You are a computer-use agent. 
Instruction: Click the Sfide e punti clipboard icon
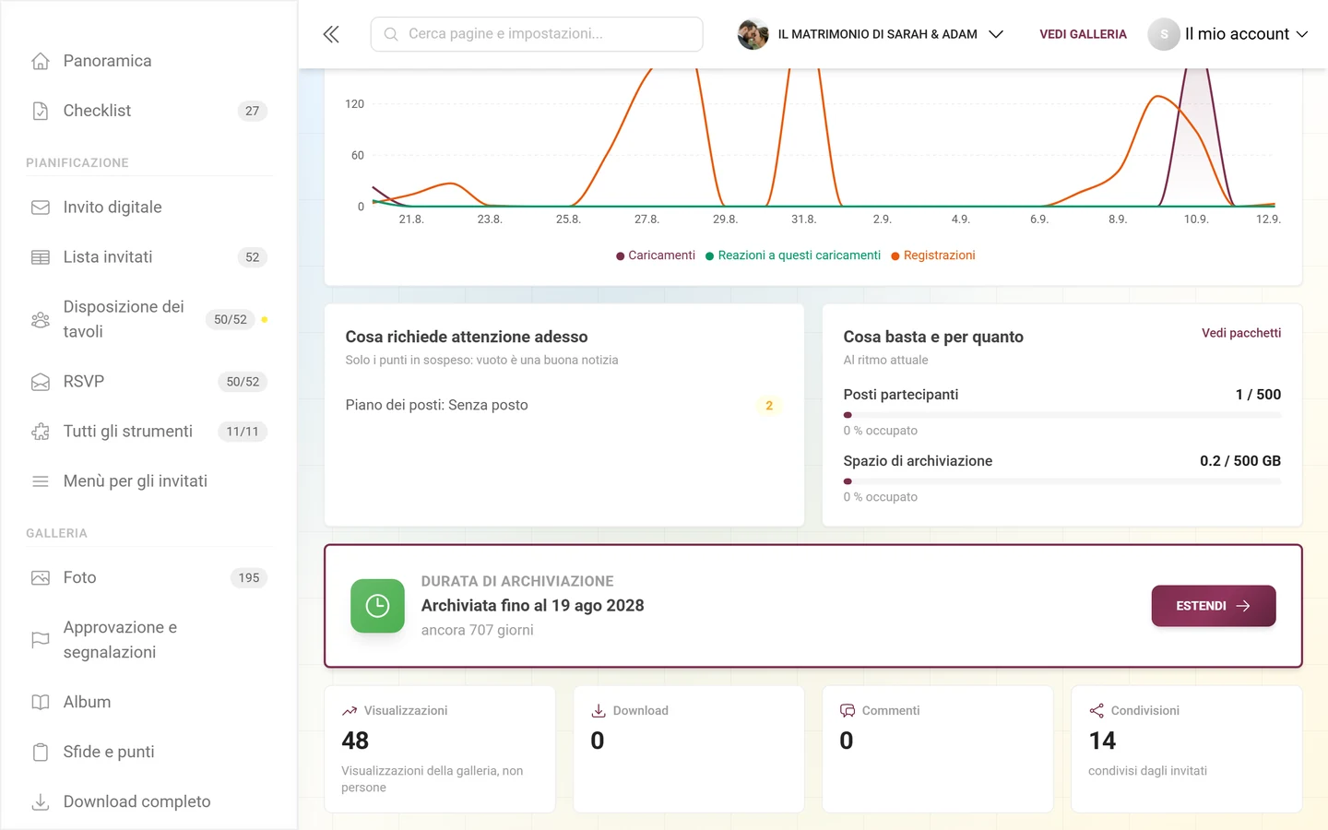point(41,753)
